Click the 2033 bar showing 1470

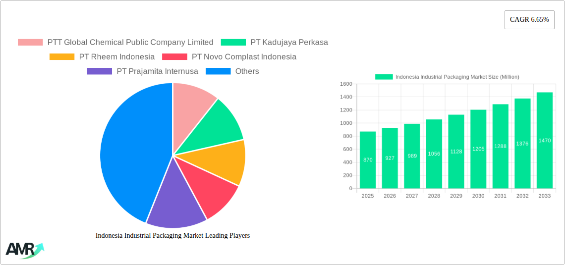pyautogui.click(x=544, y=140)
